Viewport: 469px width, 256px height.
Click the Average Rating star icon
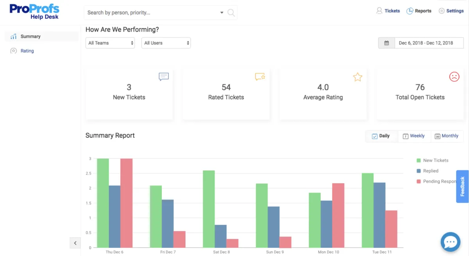357,77
